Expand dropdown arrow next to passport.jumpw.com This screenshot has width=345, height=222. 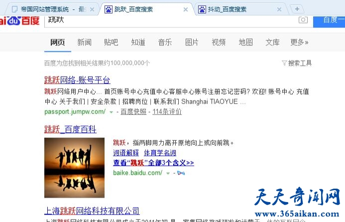coord(112,112)
